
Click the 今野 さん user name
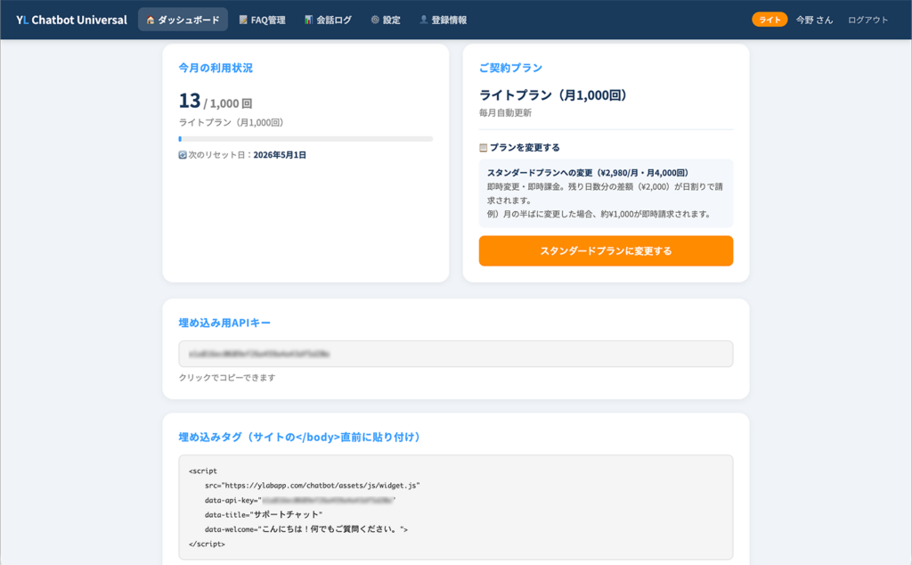pos(814,20)
